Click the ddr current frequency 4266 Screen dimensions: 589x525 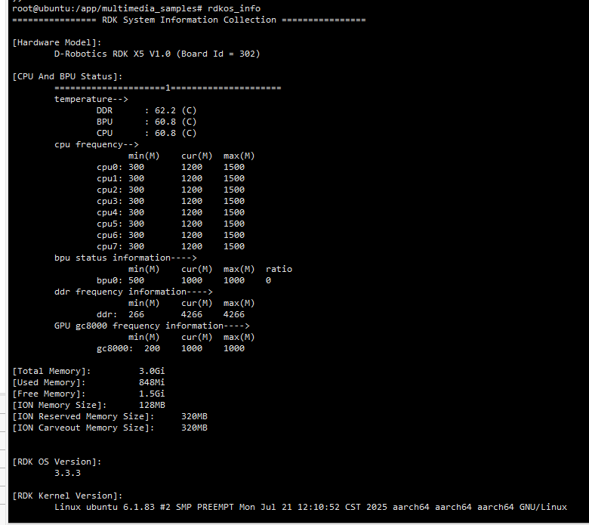[x=192, y=314]
